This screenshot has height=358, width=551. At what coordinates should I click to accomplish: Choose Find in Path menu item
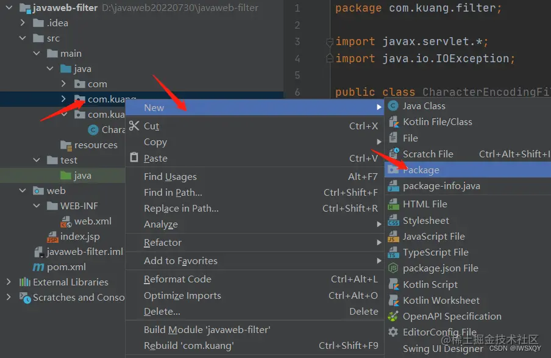point(255,192)
